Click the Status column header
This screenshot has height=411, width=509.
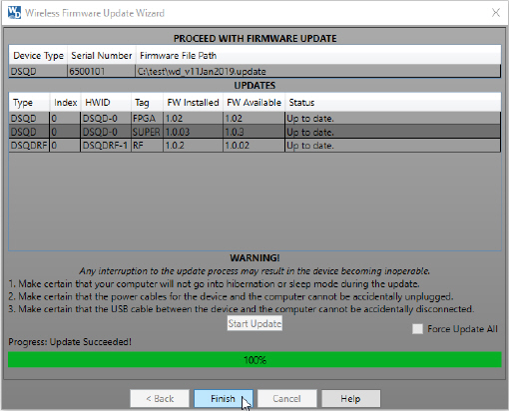coord(393,102)
